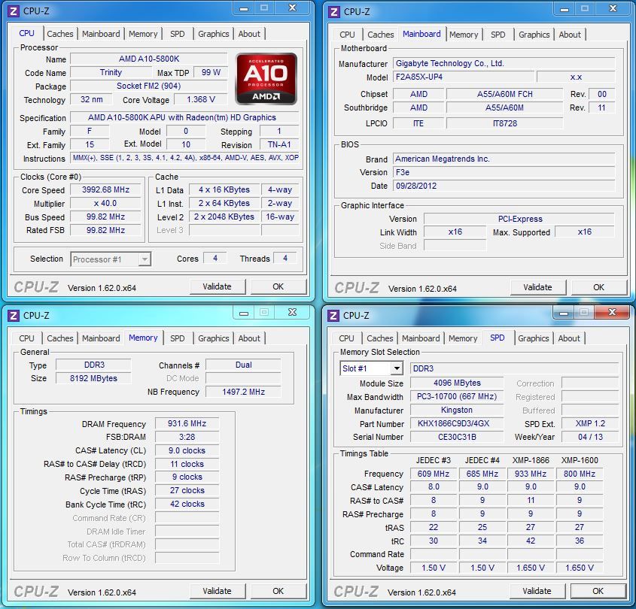Click the Code Name value 'Trinity'
The height and width of the screenshot is (609, 636).
click(111, 72)
